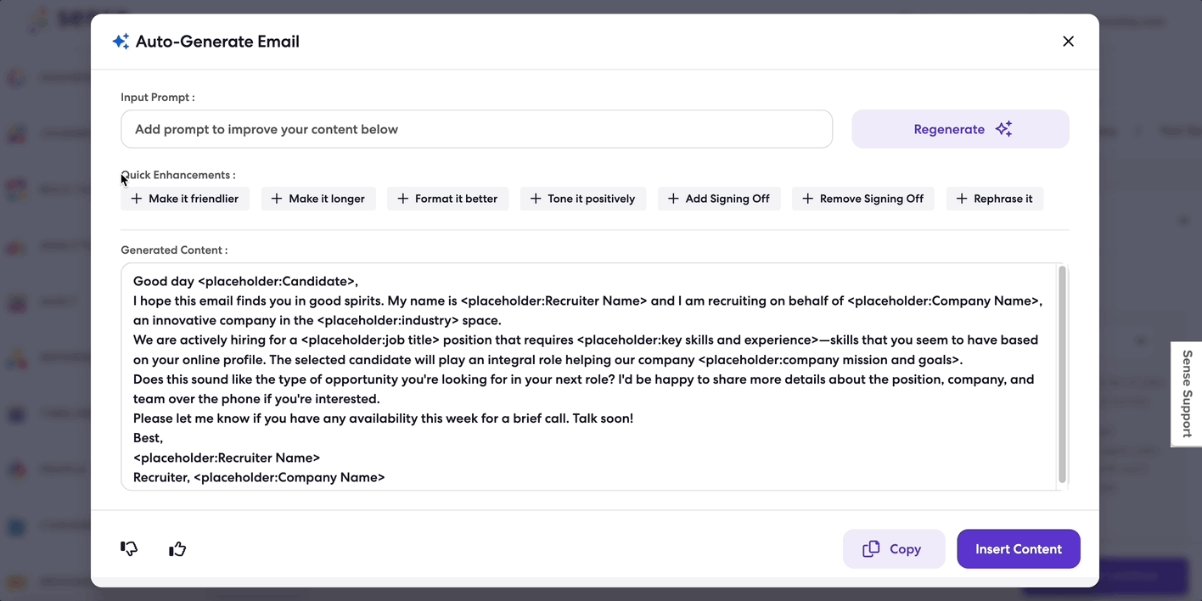
Task: Click the 'Best,' sign-off line
Action: coord(148,438)
